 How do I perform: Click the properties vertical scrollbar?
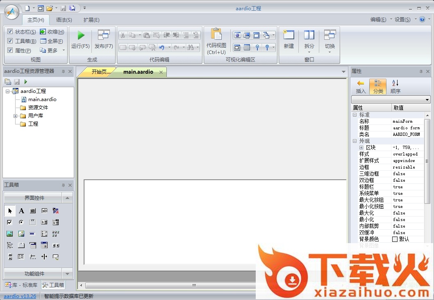coord(427,162)
